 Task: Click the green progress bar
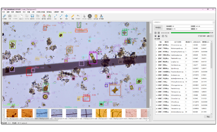pos(190,33)
